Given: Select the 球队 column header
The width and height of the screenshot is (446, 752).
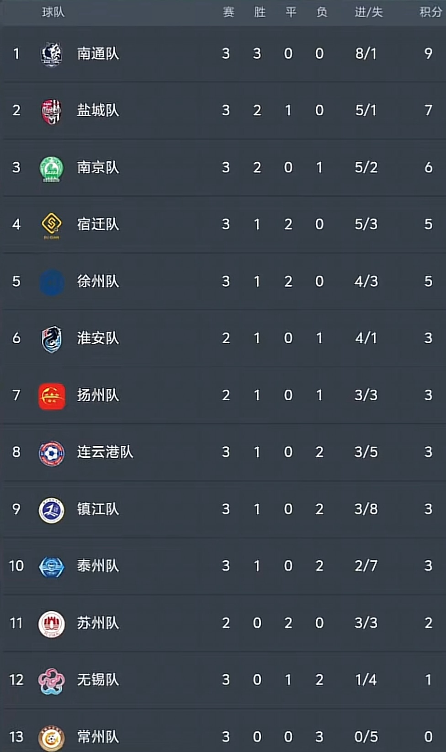Looking at the screenshot, I should [x=53, y=12].
